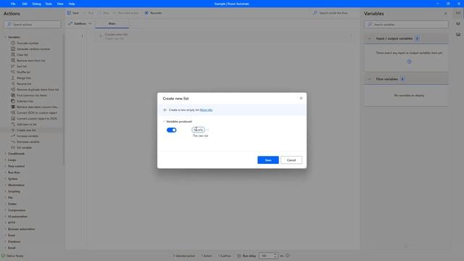The image size is (464, 261).
Task: Expand the Conditionals action group
Action: coord(5,154)
